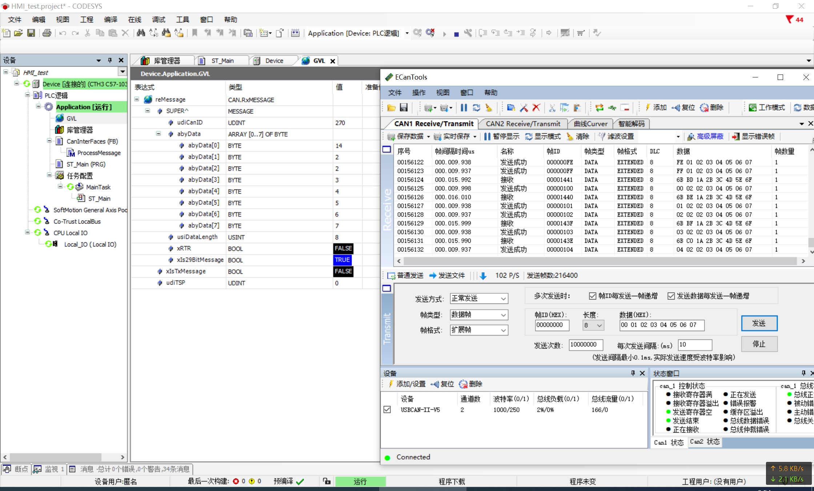Switch to CAN2 Receive/Transmit tab
Viewport: 814px width, 491px height.
click(x=523, y=124)
